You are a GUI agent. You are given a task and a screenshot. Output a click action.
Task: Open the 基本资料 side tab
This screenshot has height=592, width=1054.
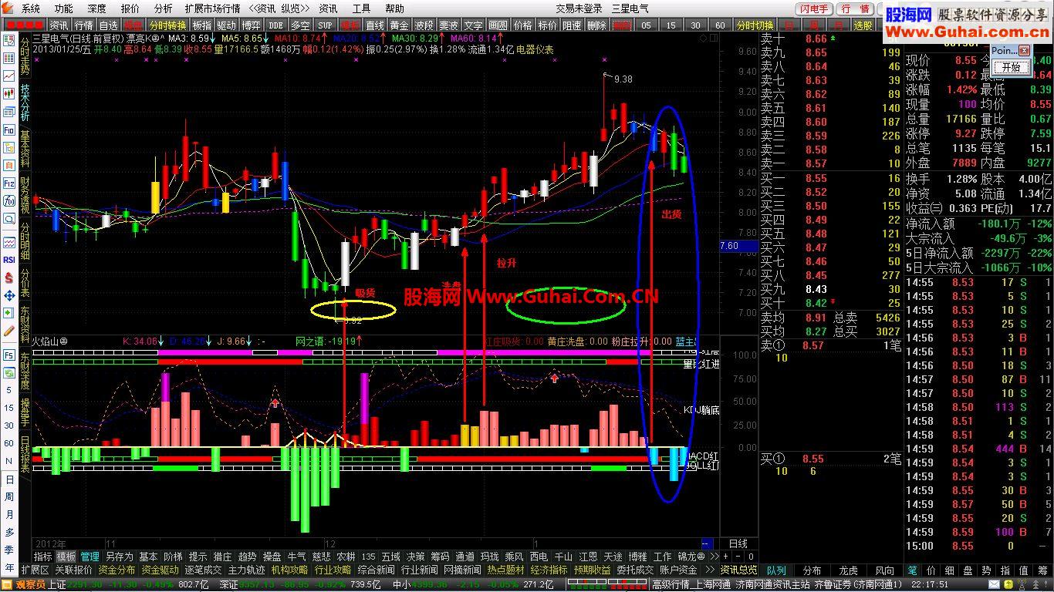coord(25,150)
